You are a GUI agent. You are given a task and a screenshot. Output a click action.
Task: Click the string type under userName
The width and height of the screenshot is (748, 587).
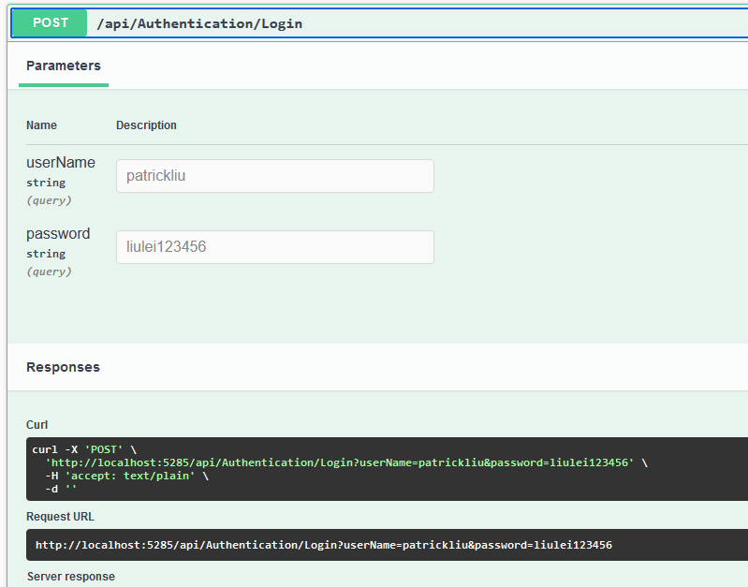pos(46,183)
